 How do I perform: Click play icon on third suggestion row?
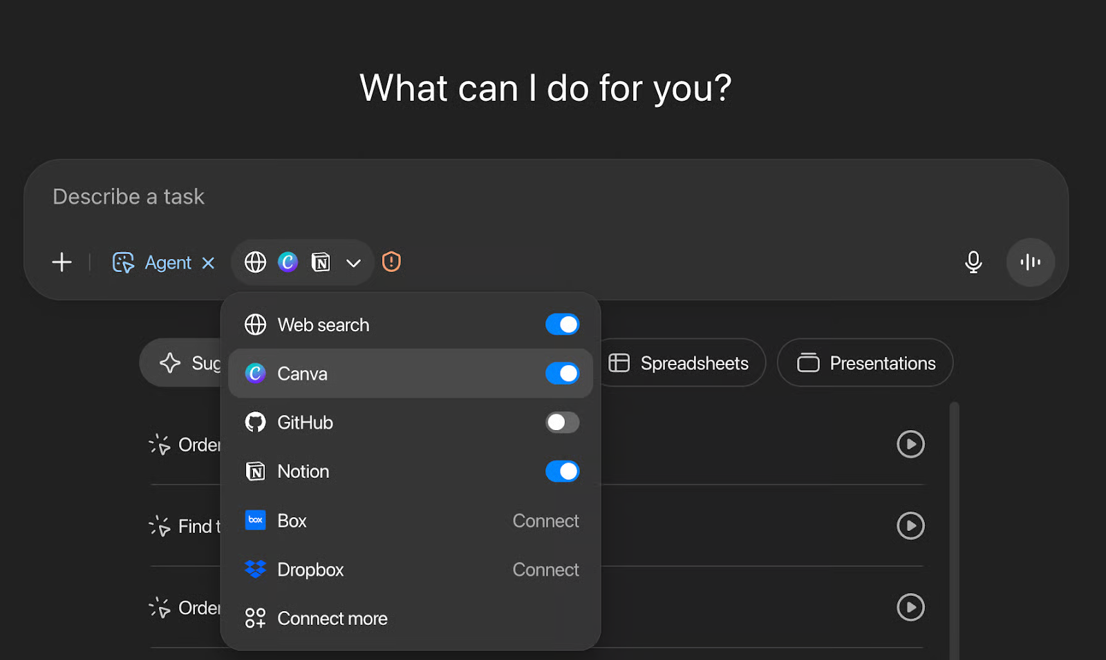(x=910, y=608)
